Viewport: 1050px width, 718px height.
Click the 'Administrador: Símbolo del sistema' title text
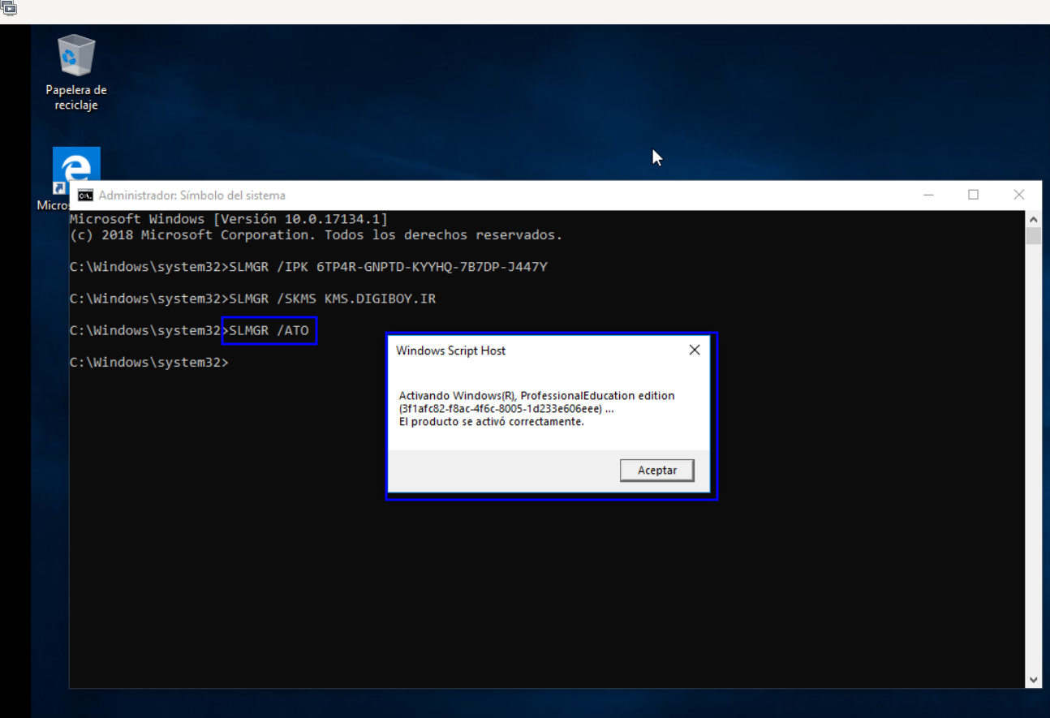click(x=192, y=195)
